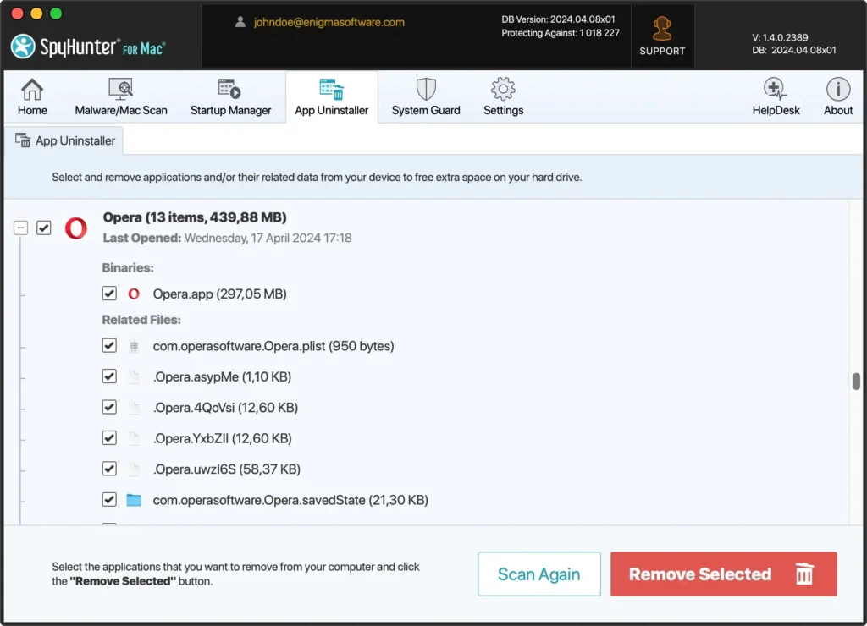The image size is (867, 626).
Task: Click the Last Opened date text
Action: 268,239
